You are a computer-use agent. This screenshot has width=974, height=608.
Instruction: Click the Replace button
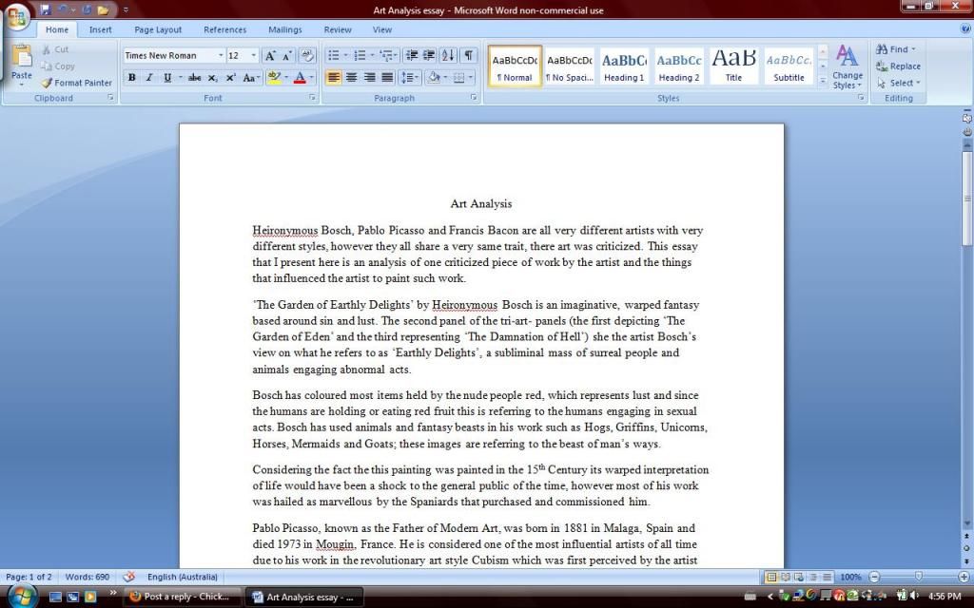(898, 66)
